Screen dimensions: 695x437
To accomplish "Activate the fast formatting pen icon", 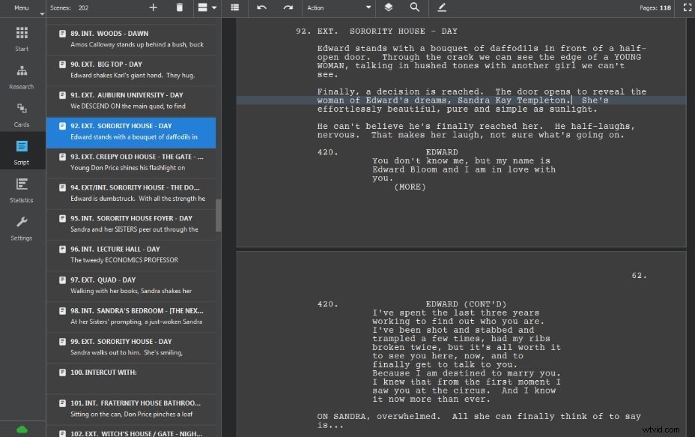I will 441,8.
